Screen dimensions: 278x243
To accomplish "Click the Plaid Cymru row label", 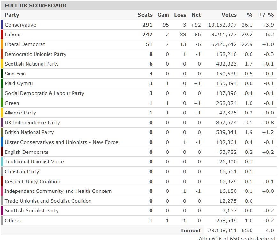I will (x=19, y=83).
